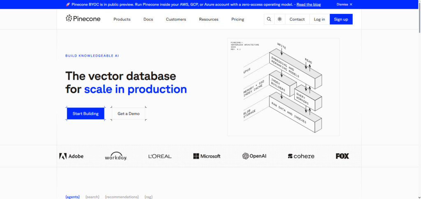421x199 pixels.
Task: Dismiss the BYOC announcement banner
Action: pyautogui.click(x=345, y=5)
